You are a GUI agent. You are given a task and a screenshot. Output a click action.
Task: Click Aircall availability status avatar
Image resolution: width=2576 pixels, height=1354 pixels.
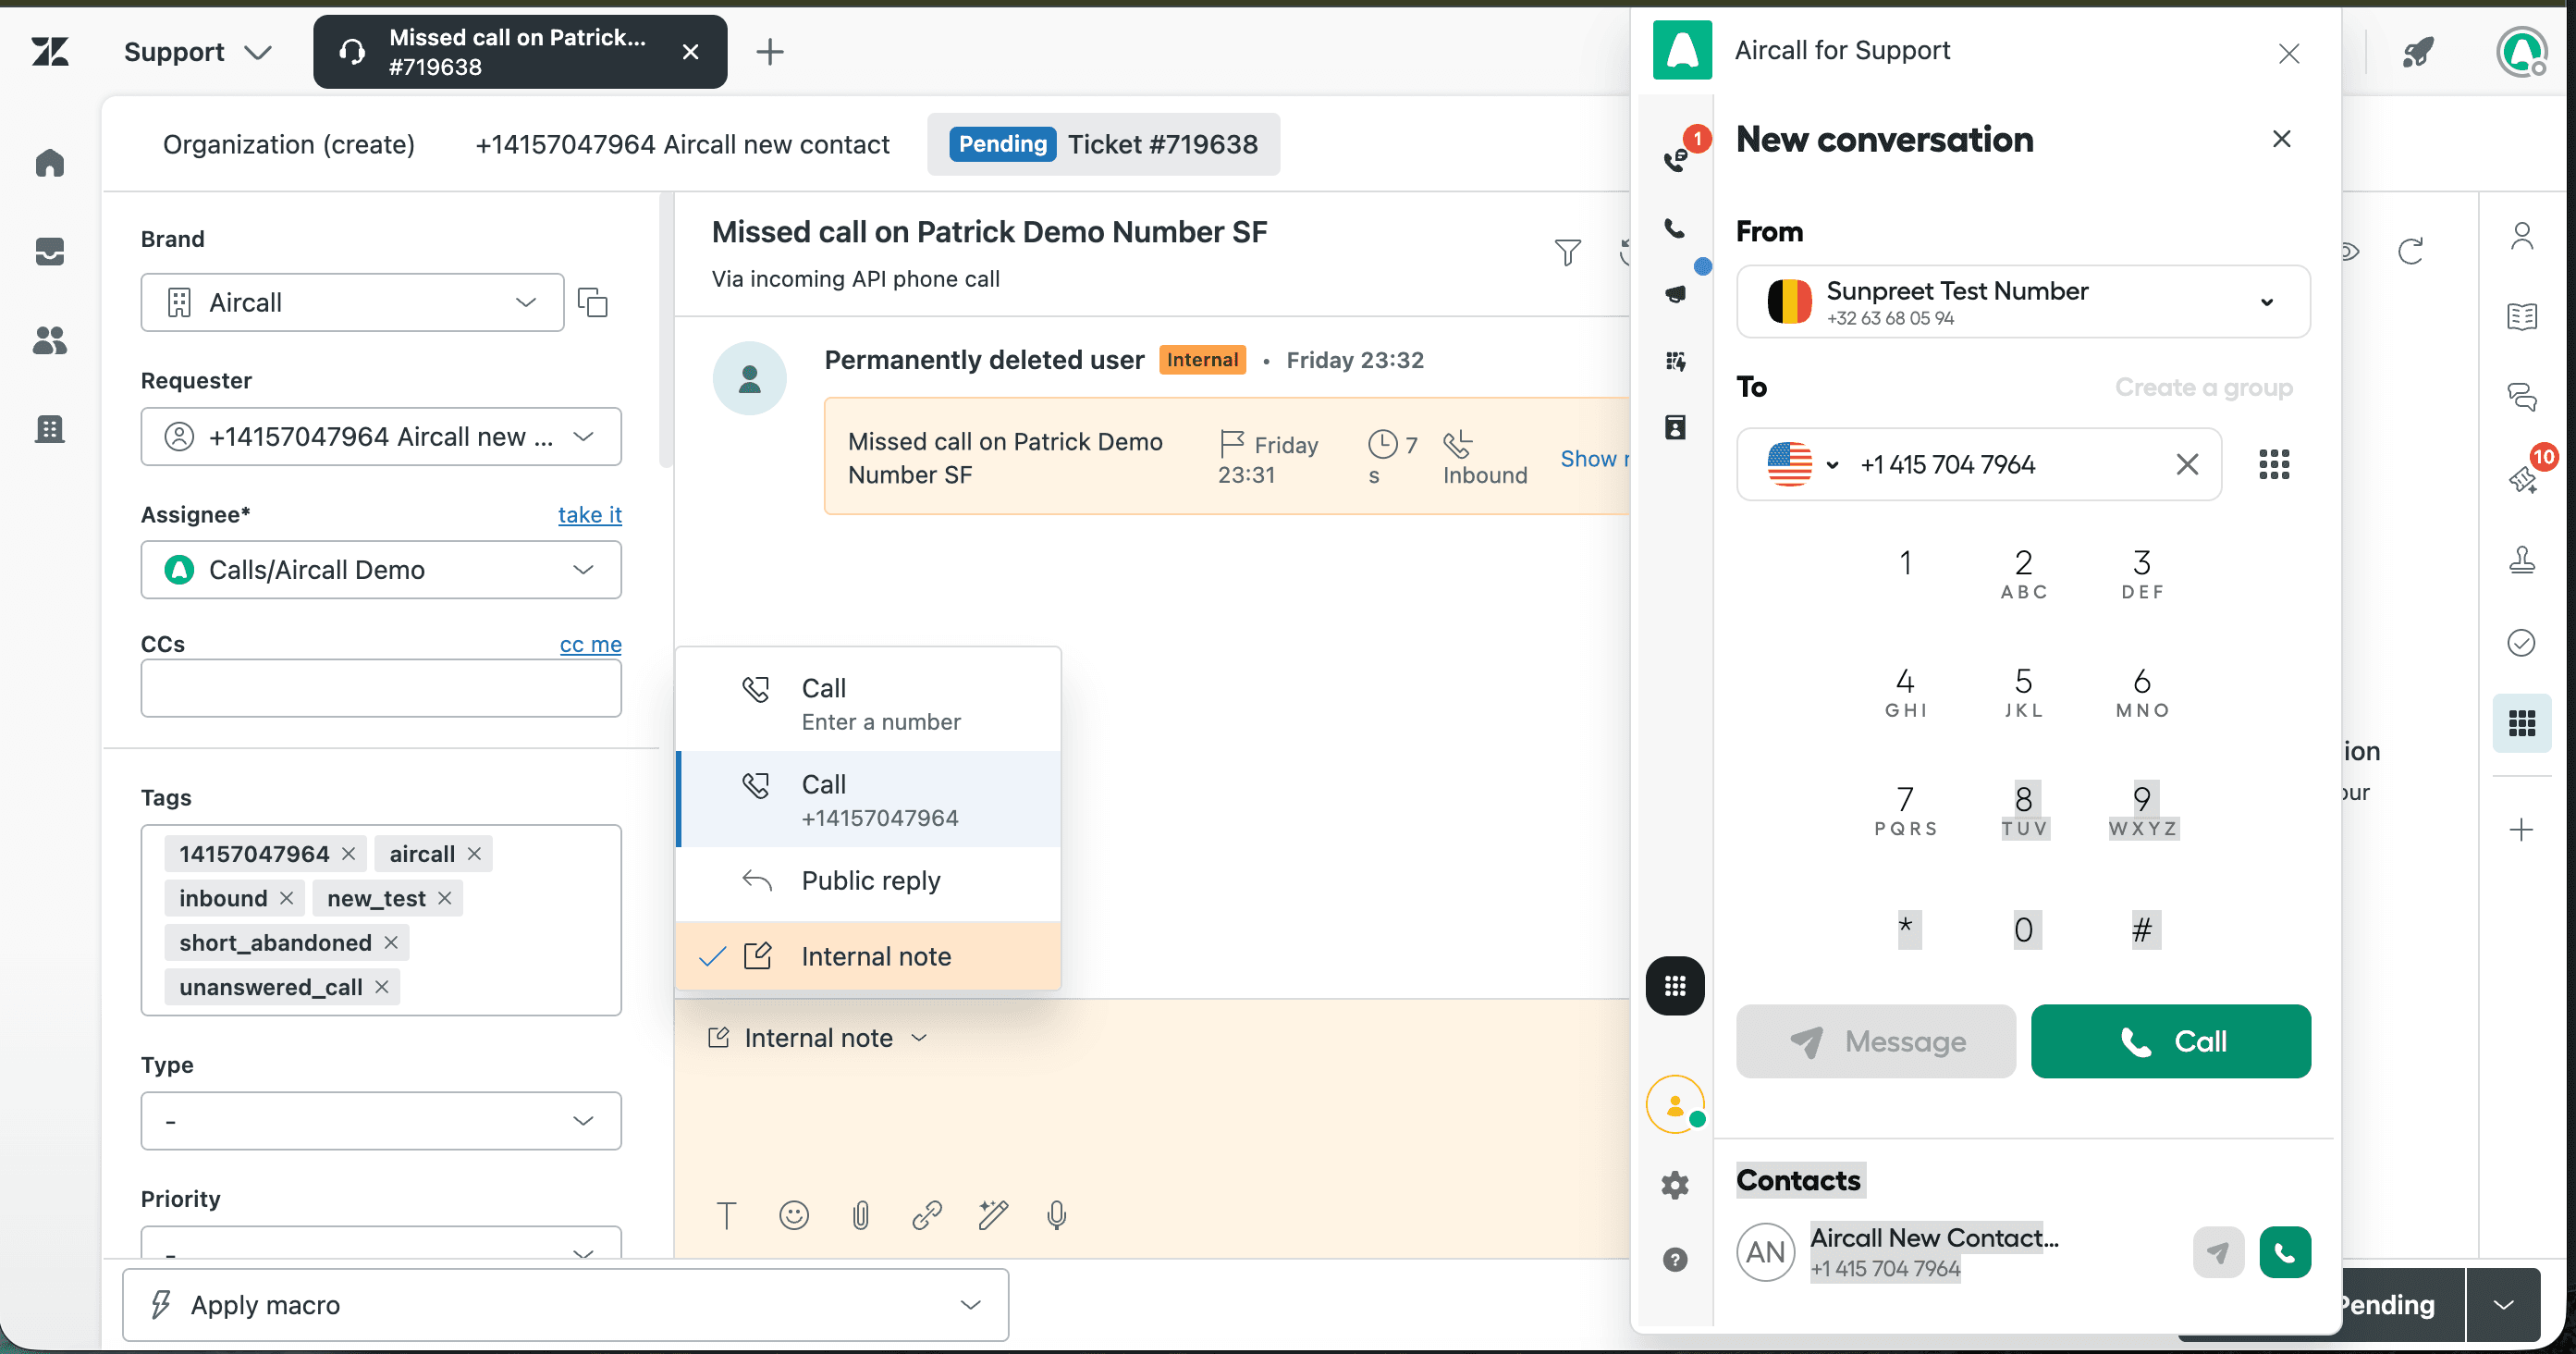(x=1675, y=1104)
